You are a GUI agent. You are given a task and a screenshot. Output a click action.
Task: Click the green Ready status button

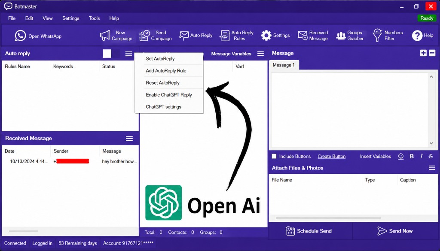coord(427,18)
